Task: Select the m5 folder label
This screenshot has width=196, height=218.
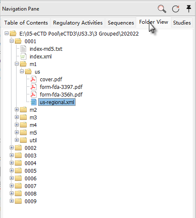Action: coord(33,132)
